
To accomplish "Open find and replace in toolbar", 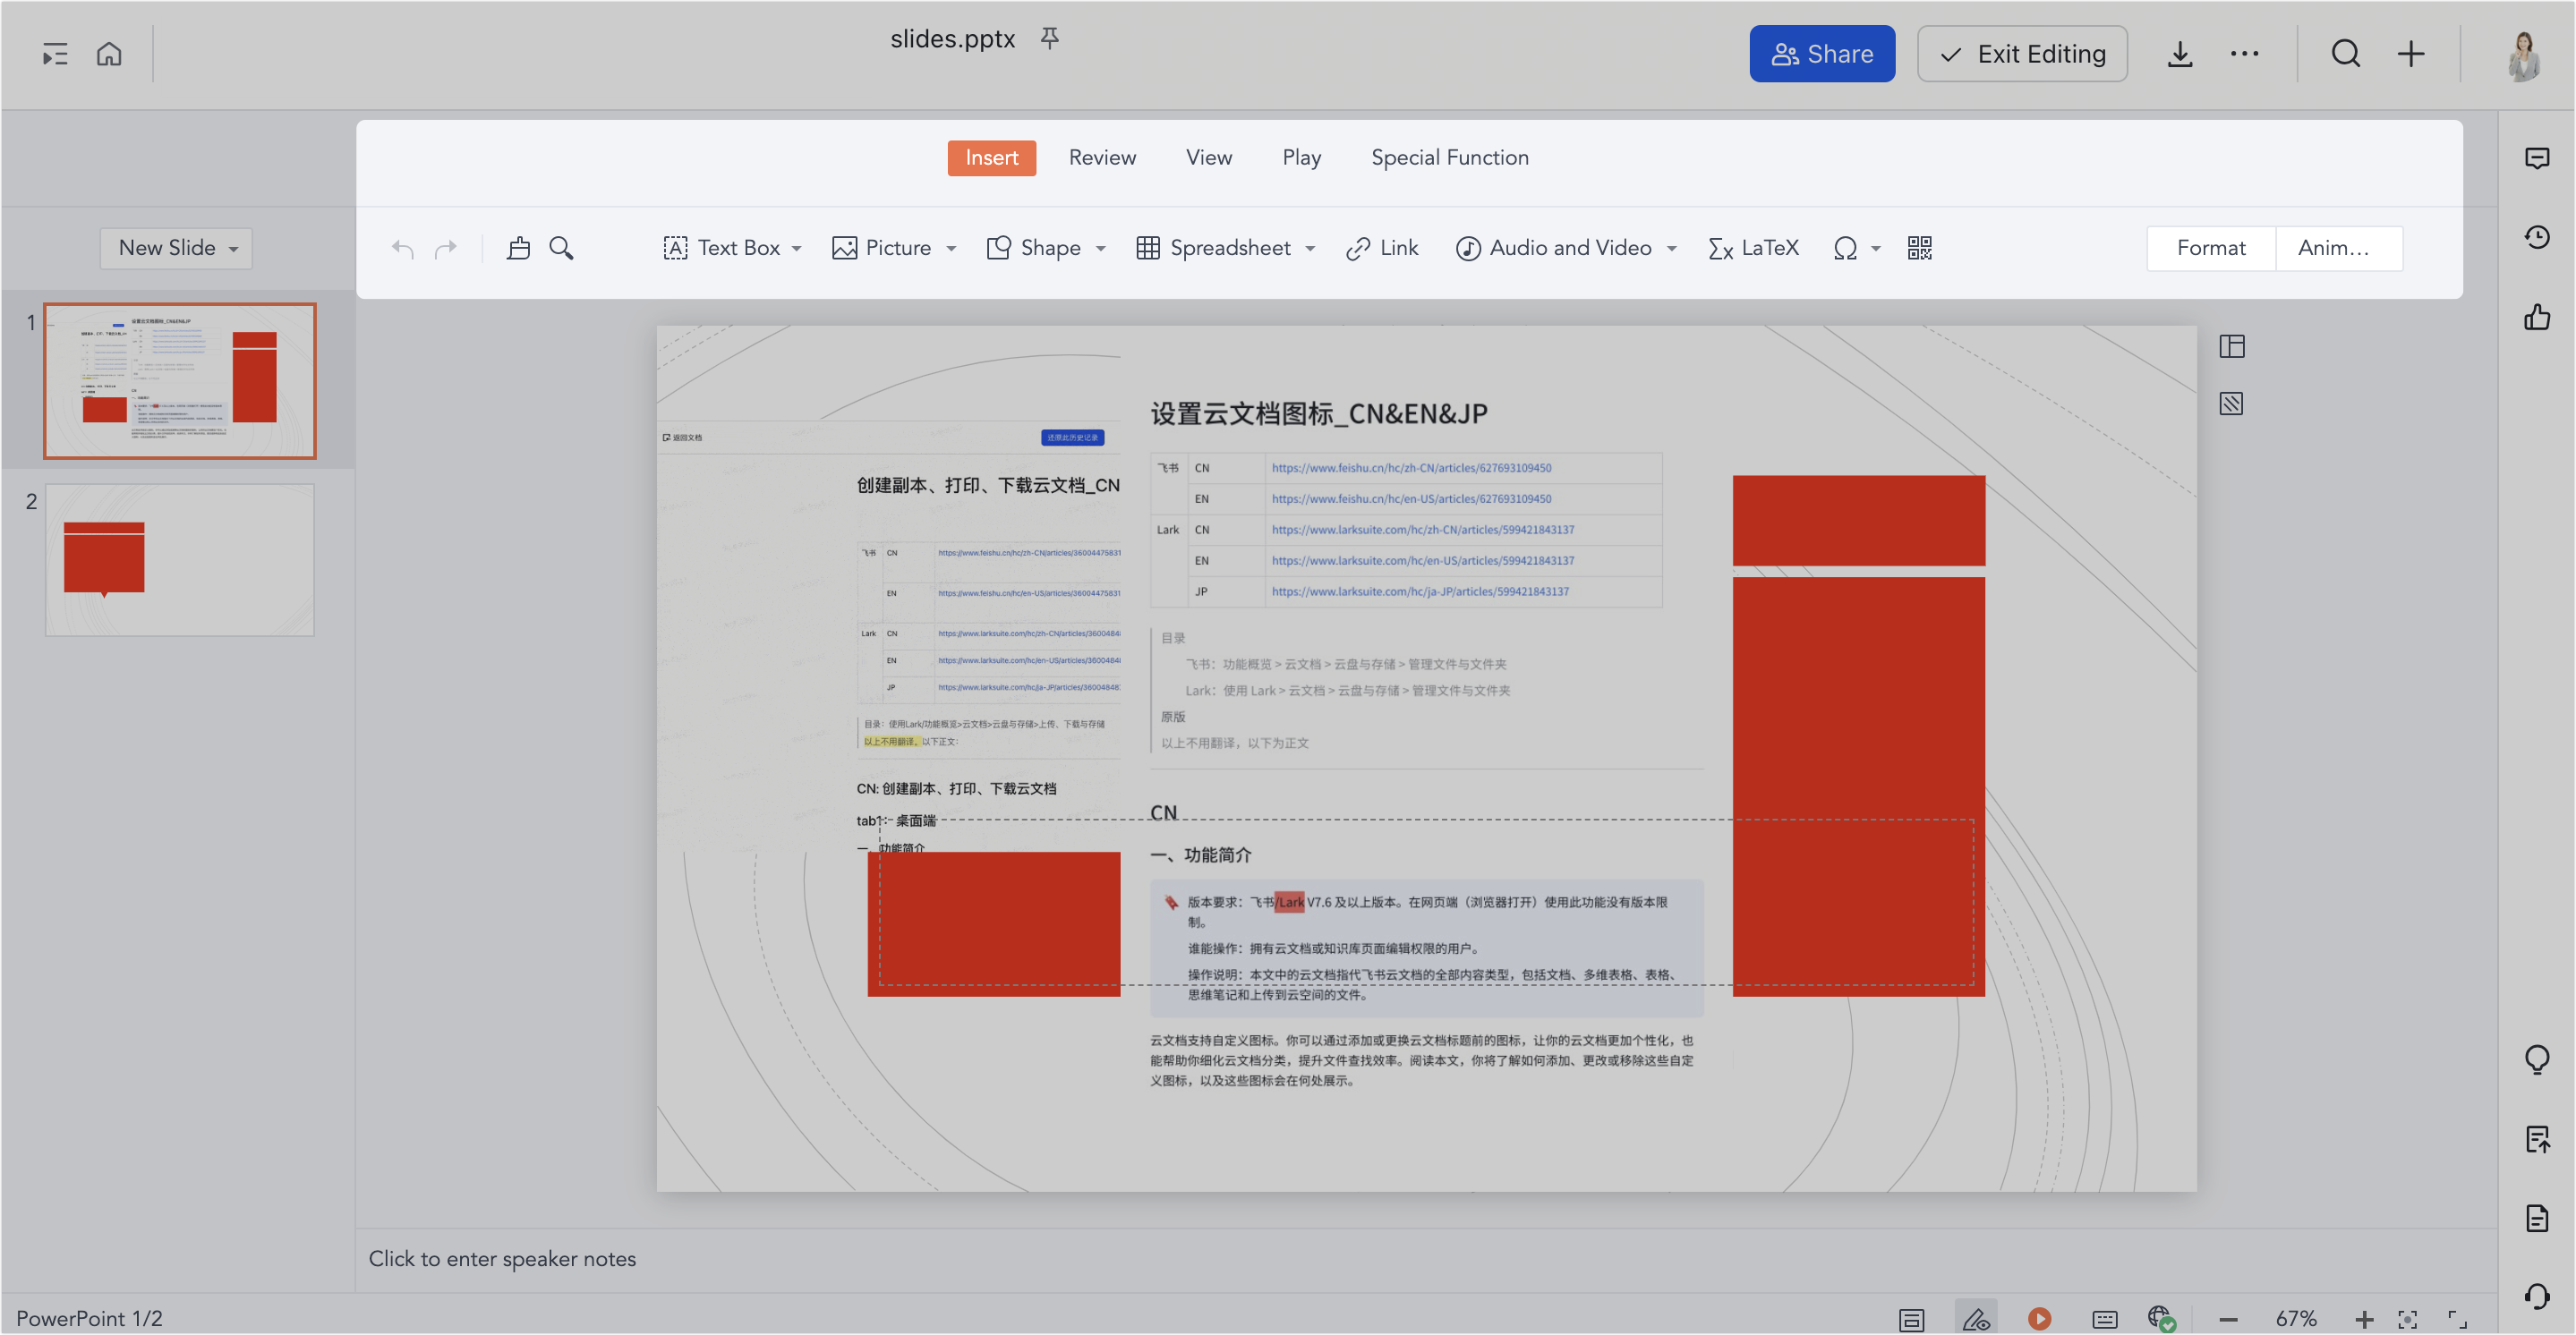I will [x=561, y=248].
